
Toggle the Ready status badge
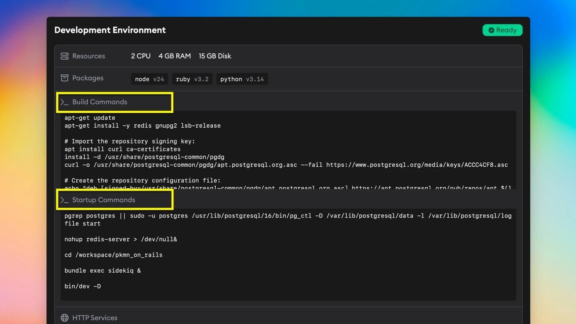tap(502, 30)
